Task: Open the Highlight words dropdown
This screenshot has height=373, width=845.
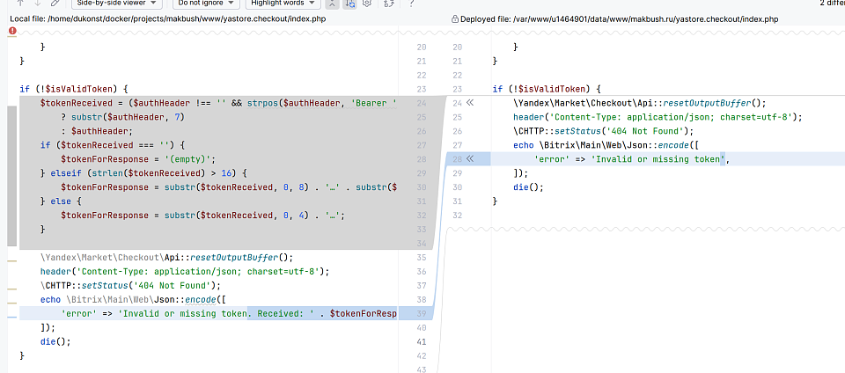Action: point(283,4)
